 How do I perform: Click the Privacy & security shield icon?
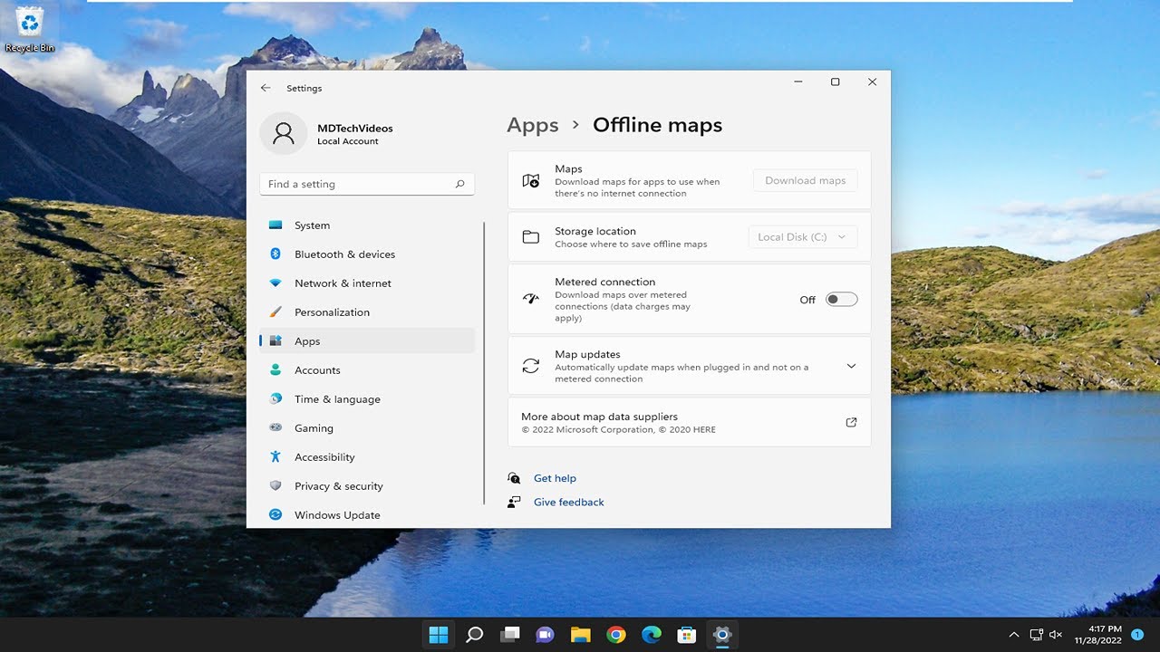275,486
